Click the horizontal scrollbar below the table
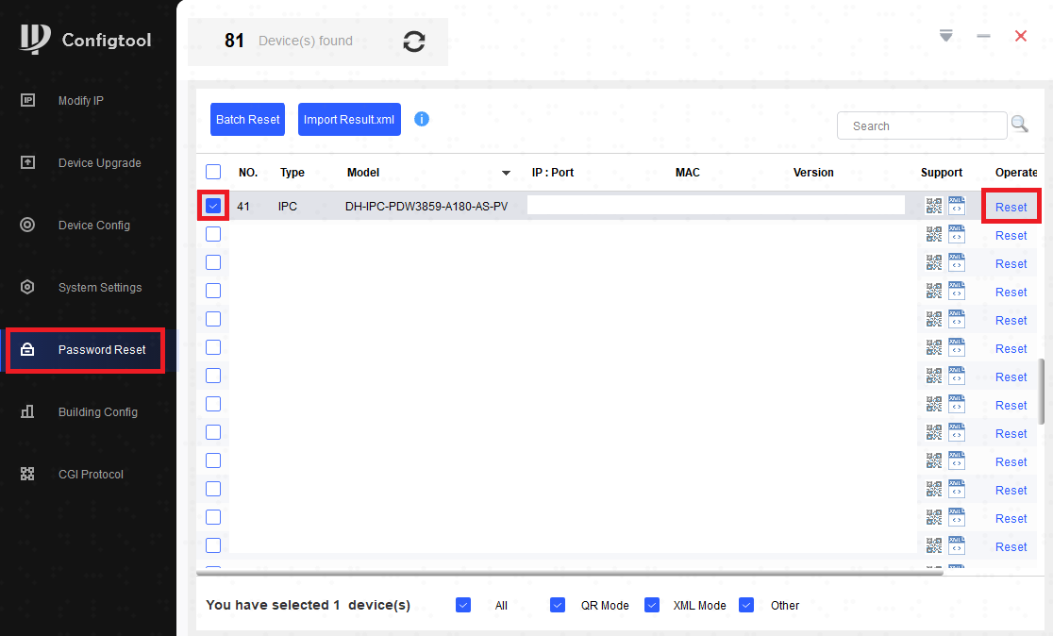The height and width of the screenshot is (636, 1053). [570, 574]
